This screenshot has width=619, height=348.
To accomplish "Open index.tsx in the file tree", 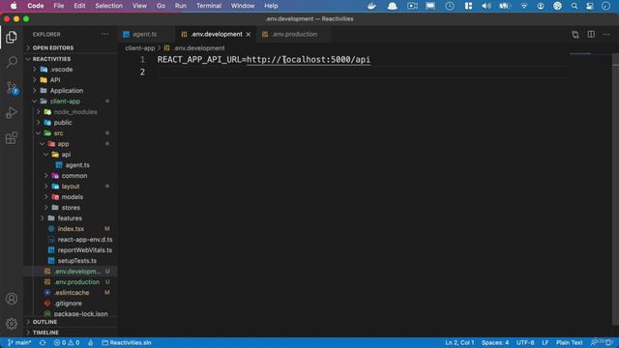I will click(x=71, y=229).
